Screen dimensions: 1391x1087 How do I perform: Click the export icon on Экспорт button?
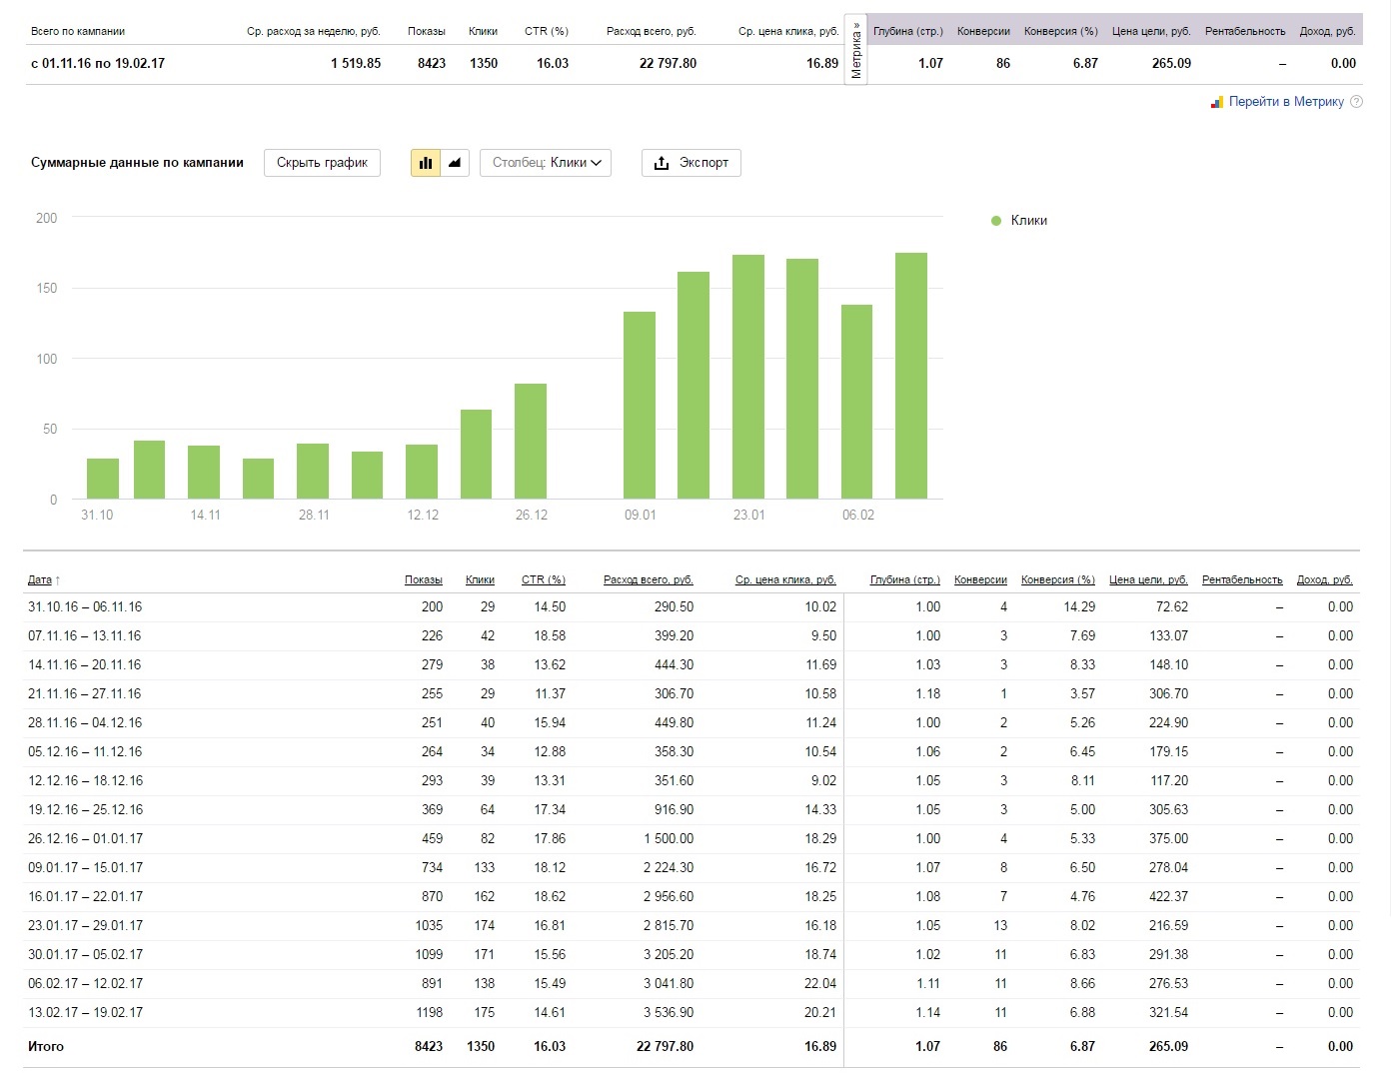pos(662,163)
